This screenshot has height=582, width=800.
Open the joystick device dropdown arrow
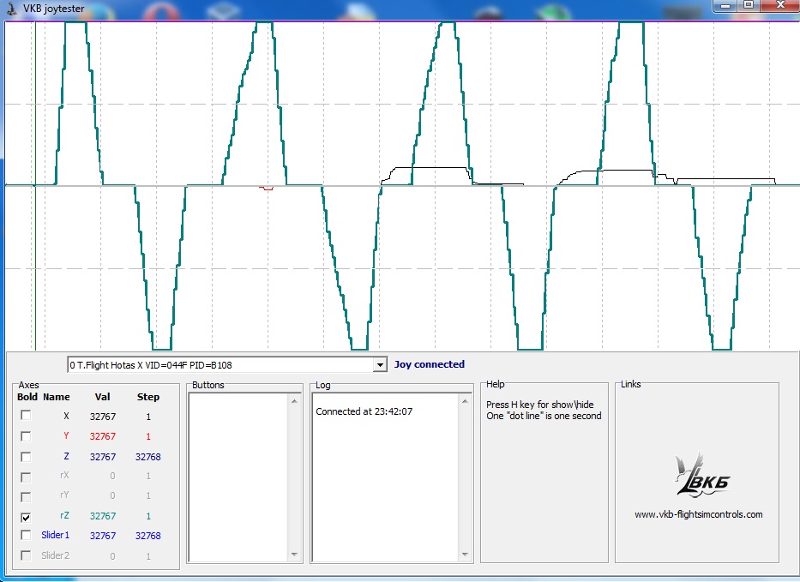[x=380, y=365]
